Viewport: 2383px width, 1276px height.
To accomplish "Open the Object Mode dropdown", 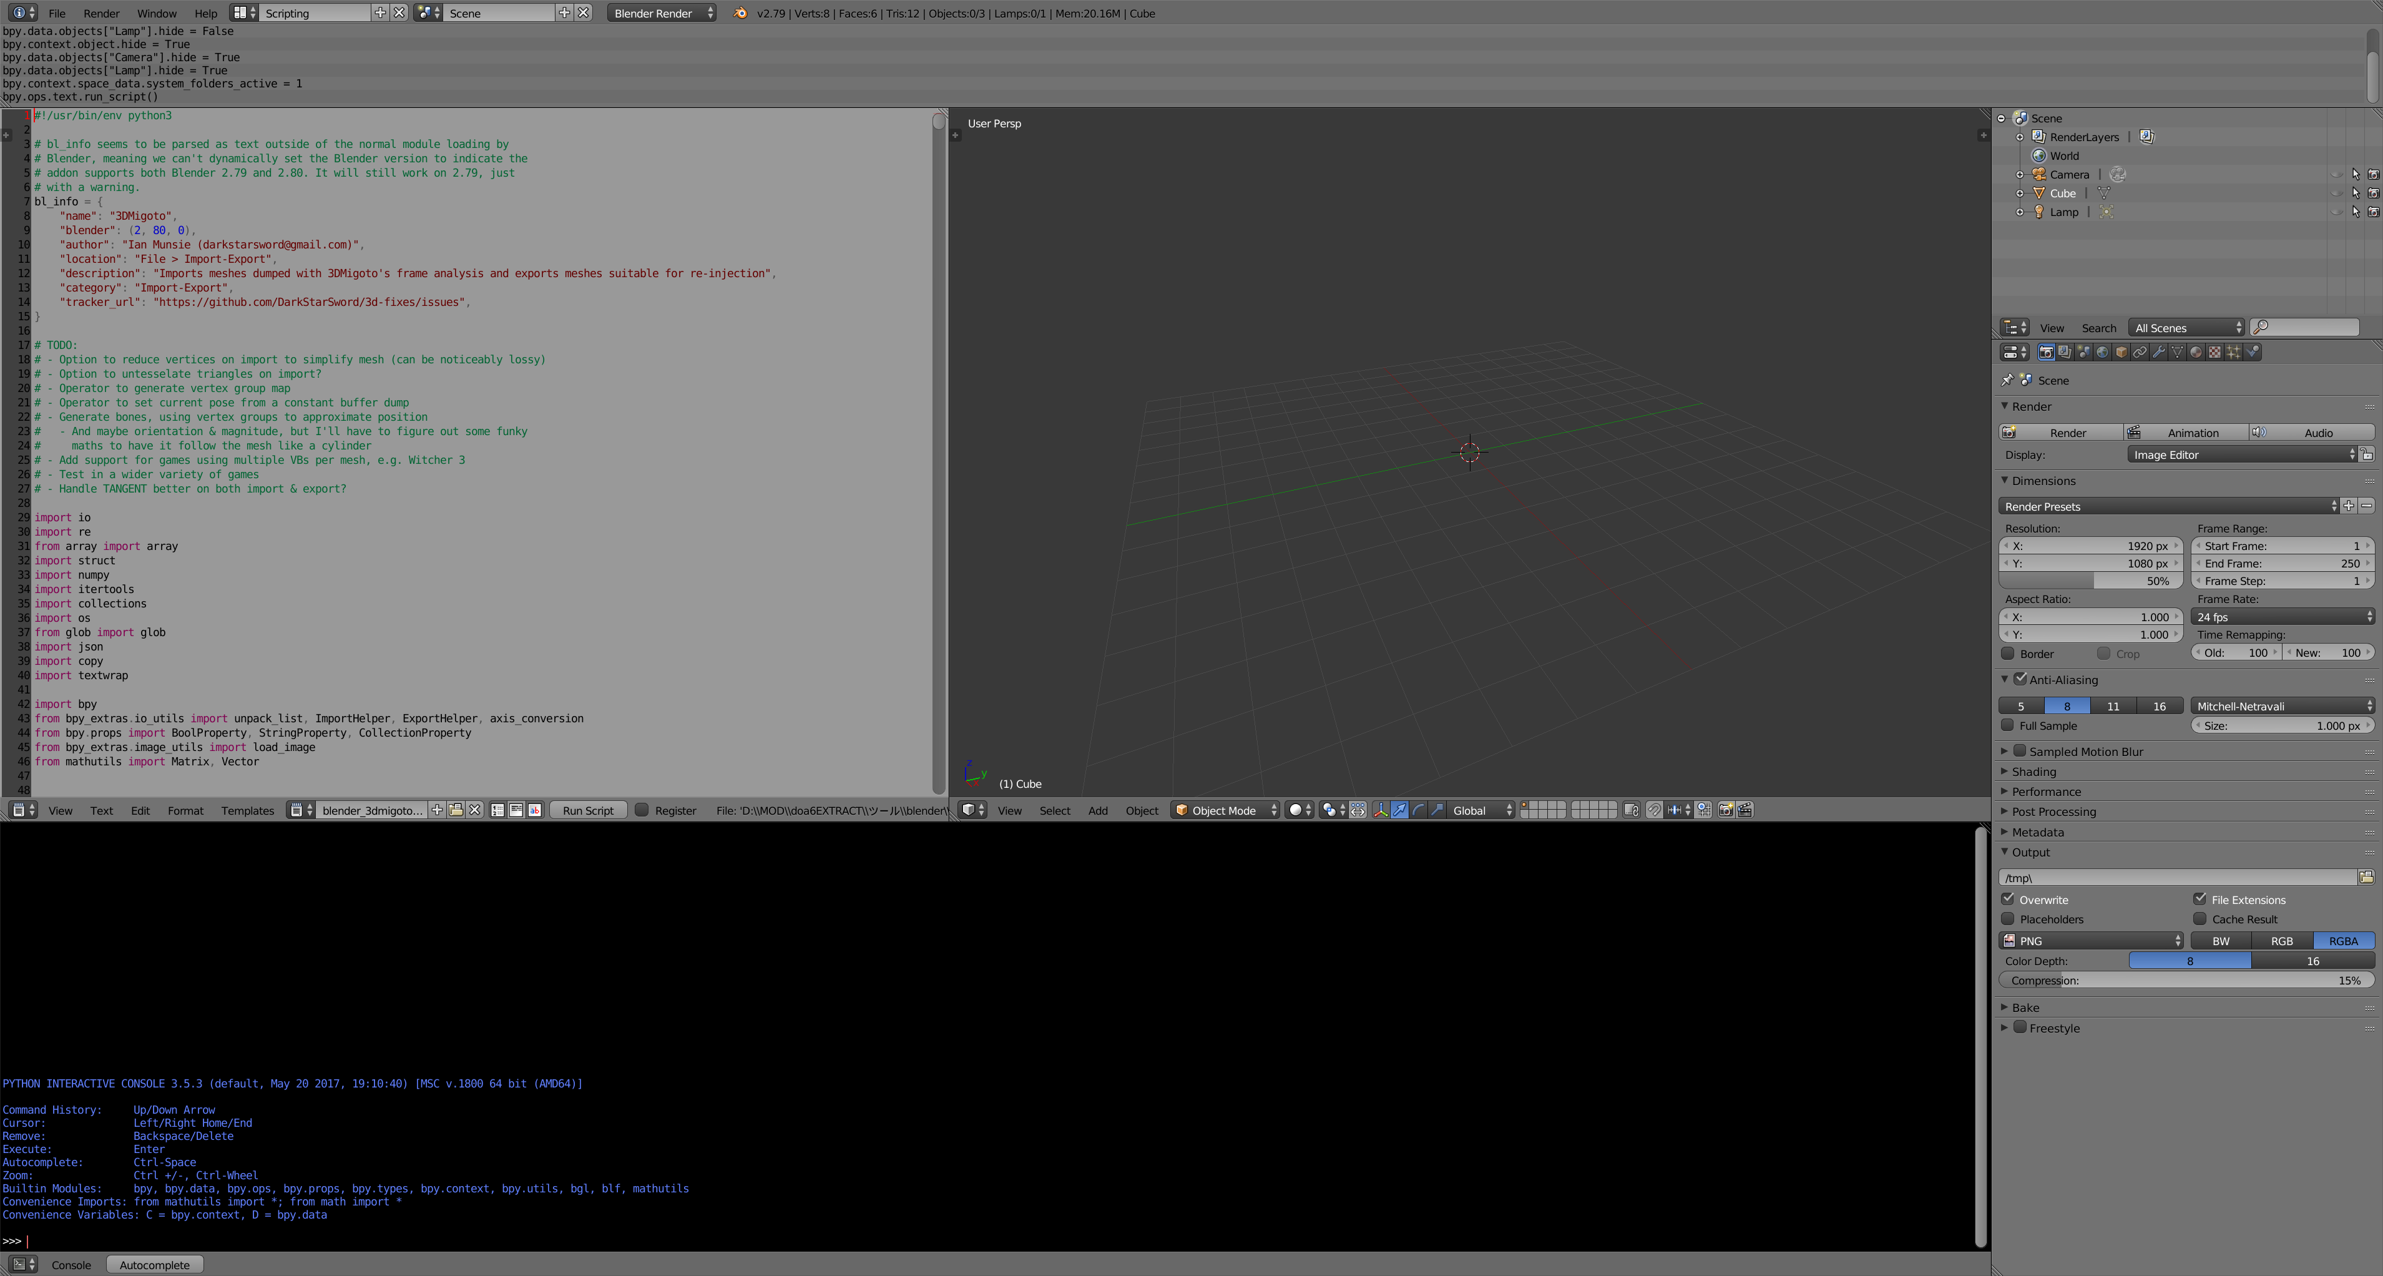I will pyautogui.click(x=1225, y=810).
